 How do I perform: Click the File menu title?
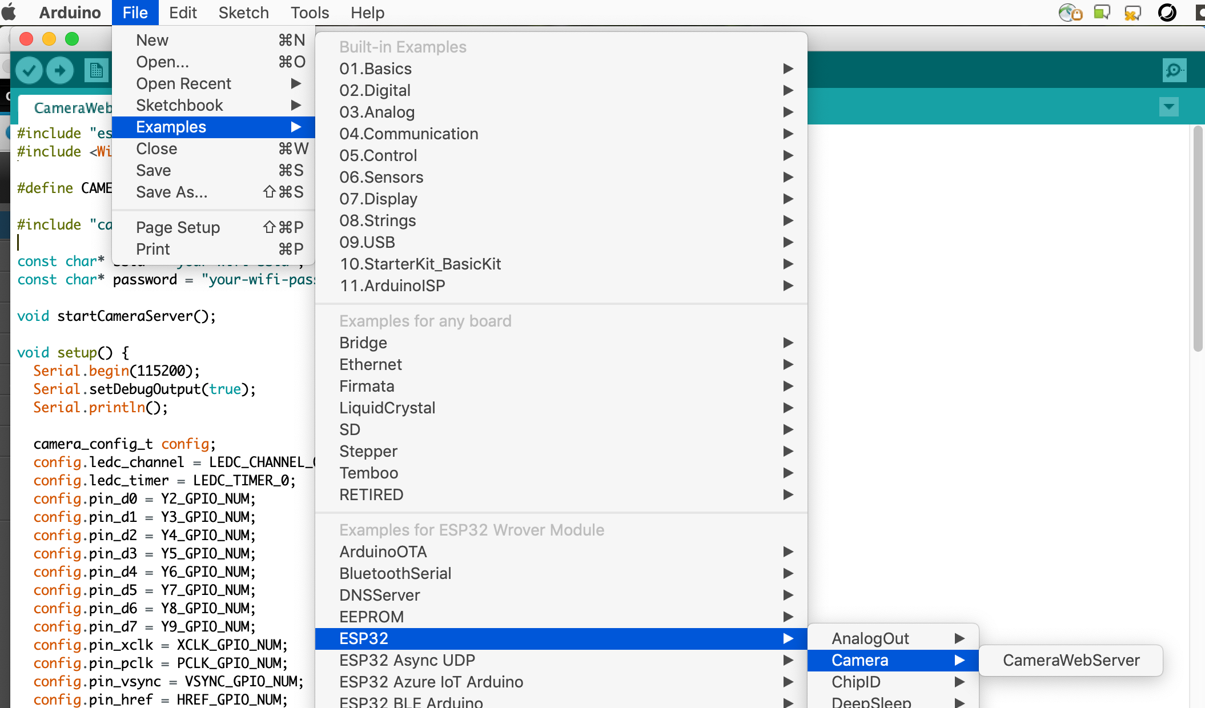tap(135, 13)
